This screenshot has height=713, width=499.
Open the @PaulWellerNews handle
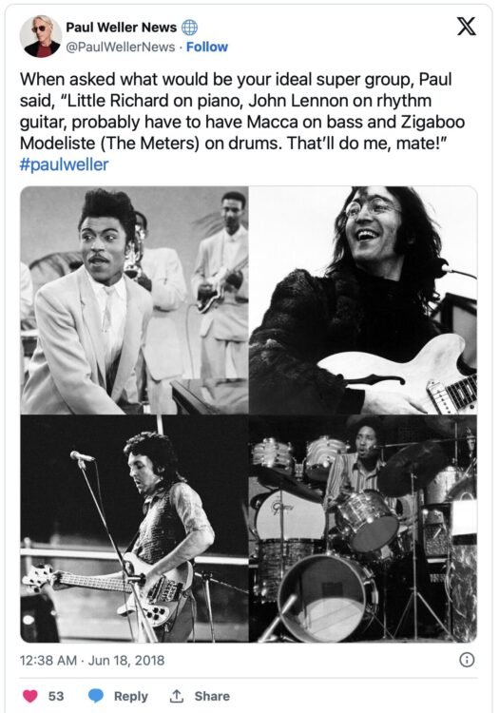121,47
